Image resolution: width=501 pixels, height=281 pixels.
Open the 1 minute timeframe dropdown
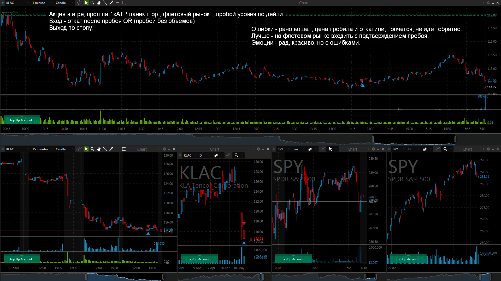[42, 3]
